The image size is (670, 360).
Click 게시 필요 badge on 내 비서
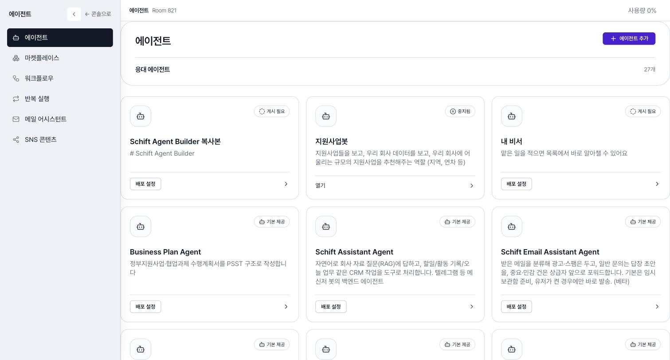tap(643, 111)
